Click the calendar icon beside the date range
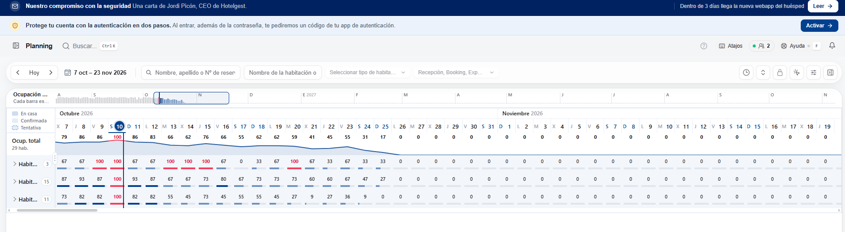 tap(68, 72)
